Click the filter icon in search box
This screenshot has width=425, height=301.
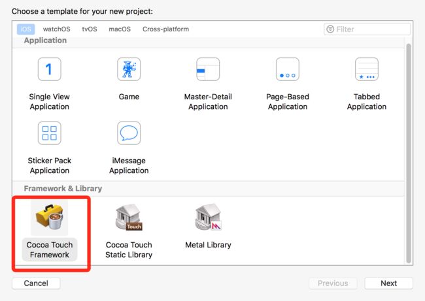tap(330, 29)
